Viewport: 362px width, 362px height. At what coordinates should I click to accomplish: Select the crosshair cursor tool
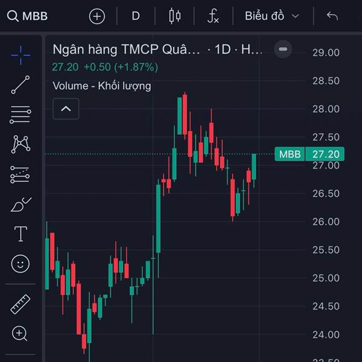(x=21, y=55)
